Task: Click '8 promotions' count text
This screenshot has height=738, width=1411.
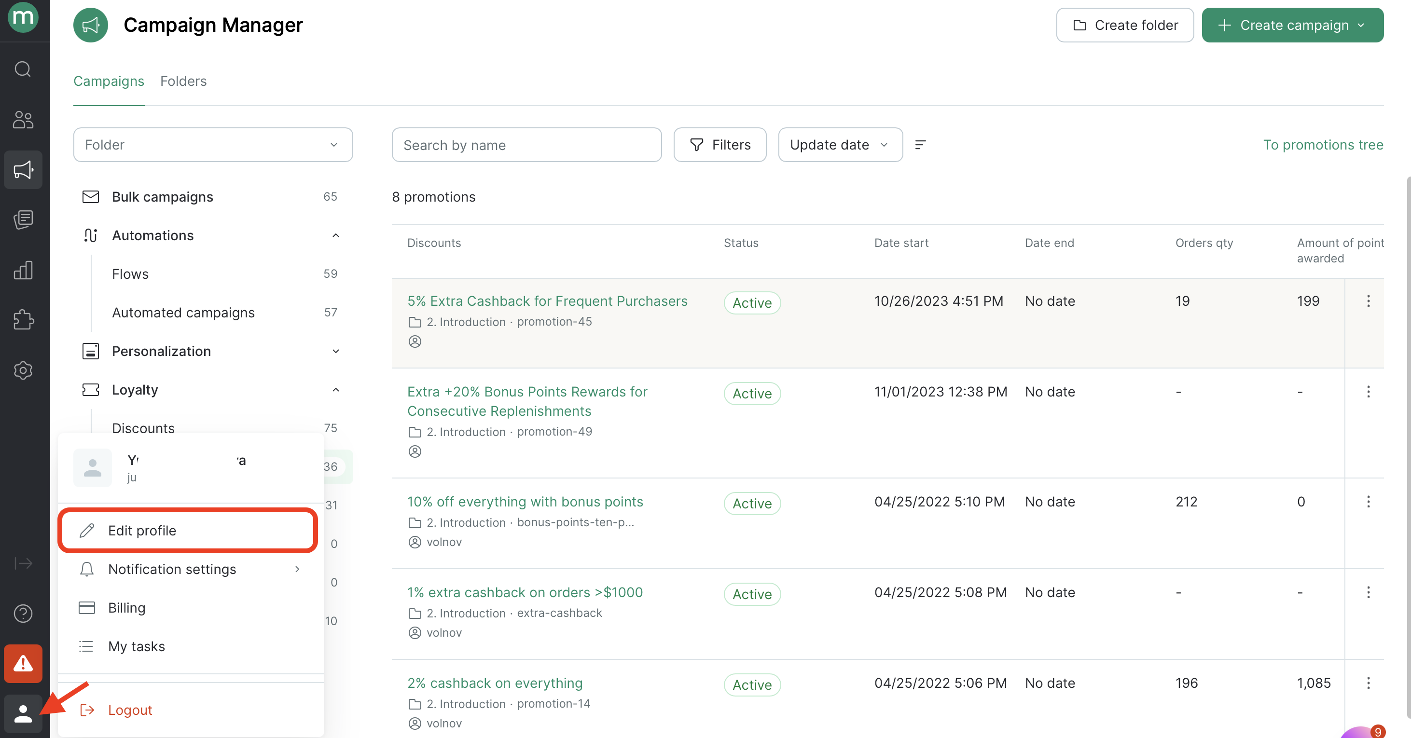Action: pyautogui.click(x=433, y=196)
